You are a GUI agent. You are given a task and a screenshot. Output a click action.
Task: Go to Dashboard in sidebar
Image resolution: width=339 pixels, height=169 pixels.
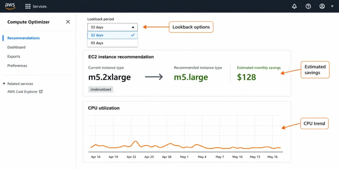tap(17, 47)
